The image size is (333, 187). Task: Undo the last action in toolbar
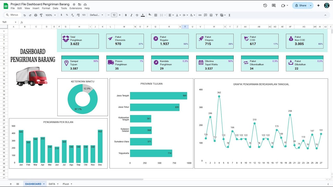click(25, 15)
